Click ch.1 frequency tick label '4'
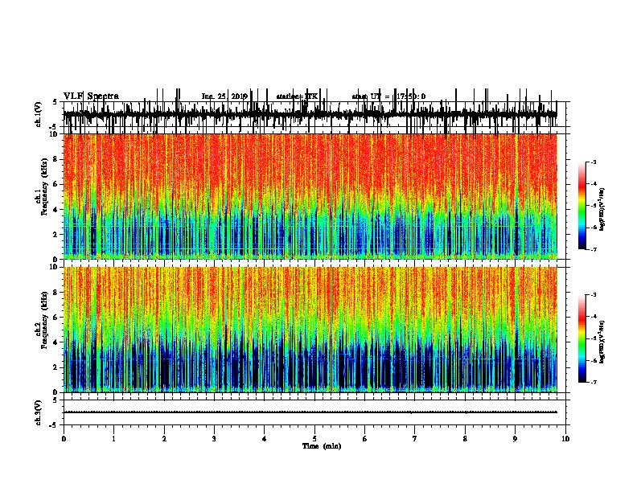The width and height of the screenshot is (637, 492). pos(55,210)
